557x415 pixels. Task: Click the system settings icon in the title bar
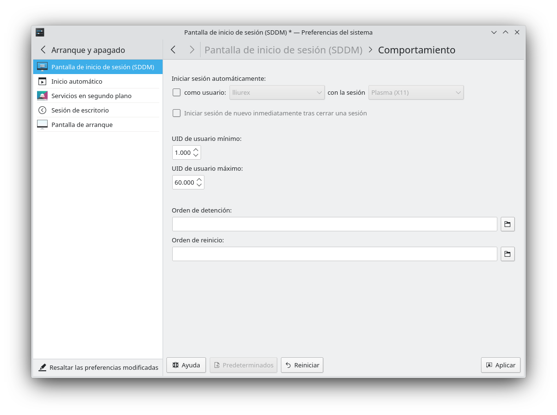point(40,32)
